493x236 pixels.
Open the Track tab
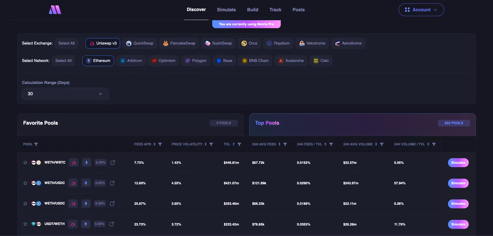(x=275, y=10)
